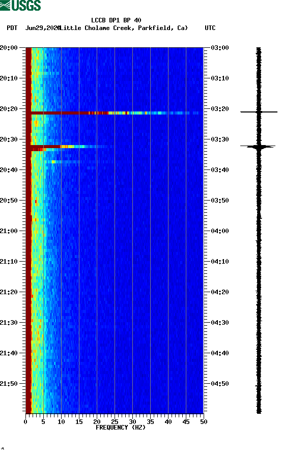The height and width of the screenshot is (454, 281).
Task: Click the 04:40 UTC time label
Action: coord(220,353)
